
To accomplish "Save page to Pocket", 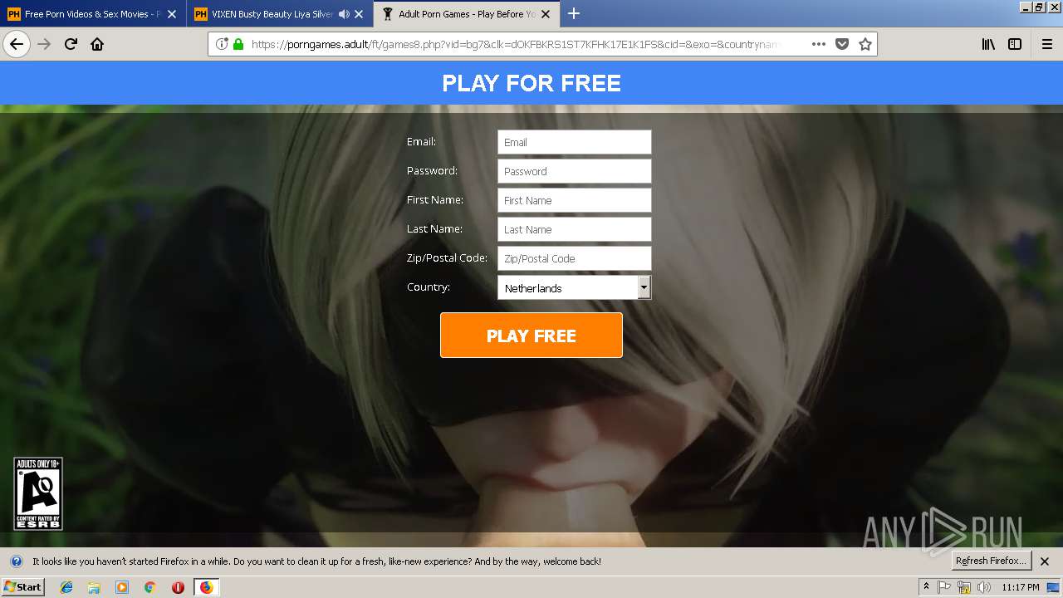I will click(842, 44).
